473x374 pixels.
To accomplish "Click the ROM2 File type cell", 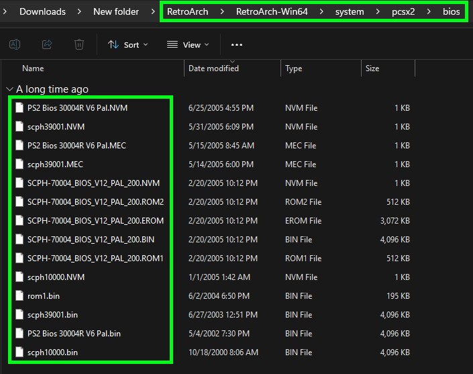I will 303,202.
